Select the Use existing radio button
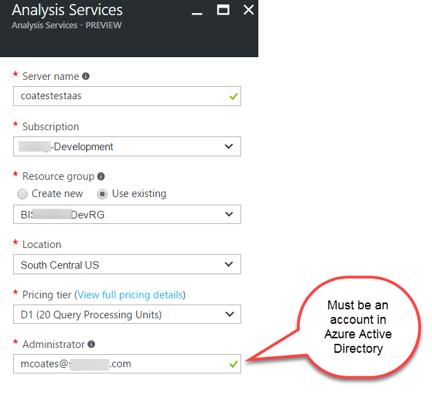This screenshot has height=401, width=432. coord(102,194)
